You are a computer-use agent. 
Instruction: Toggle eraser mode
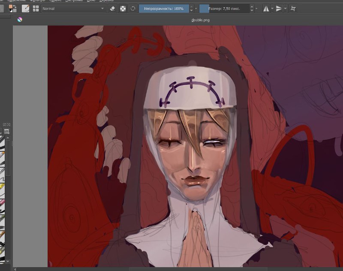coord(112,9)
